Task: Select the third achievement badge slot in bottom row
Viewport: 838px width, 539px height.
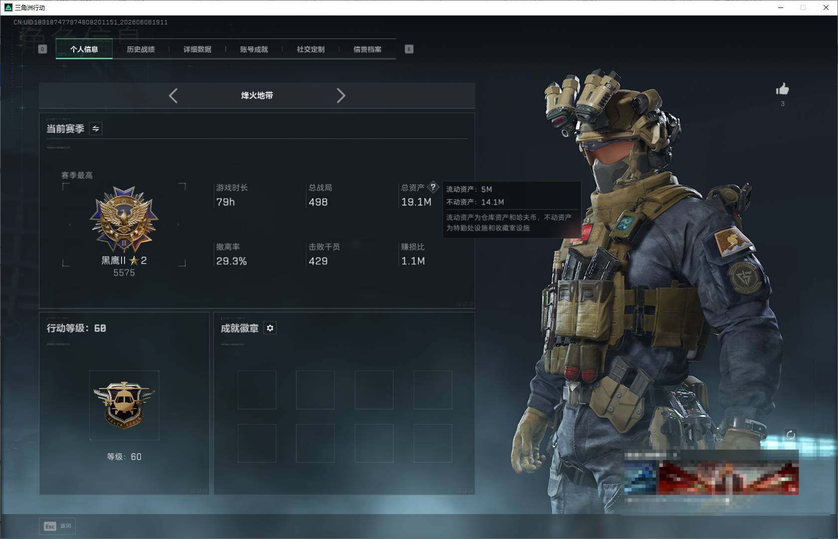Action: [374, 443]
